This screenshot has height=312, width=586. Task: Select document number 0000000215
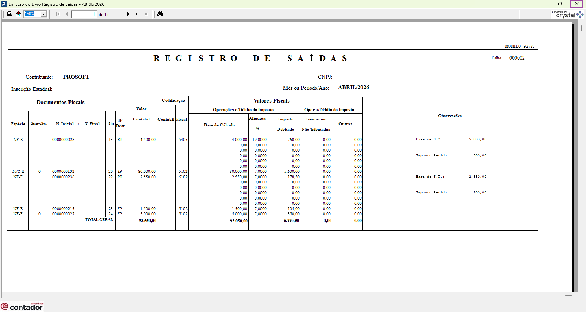click(63, 209)
